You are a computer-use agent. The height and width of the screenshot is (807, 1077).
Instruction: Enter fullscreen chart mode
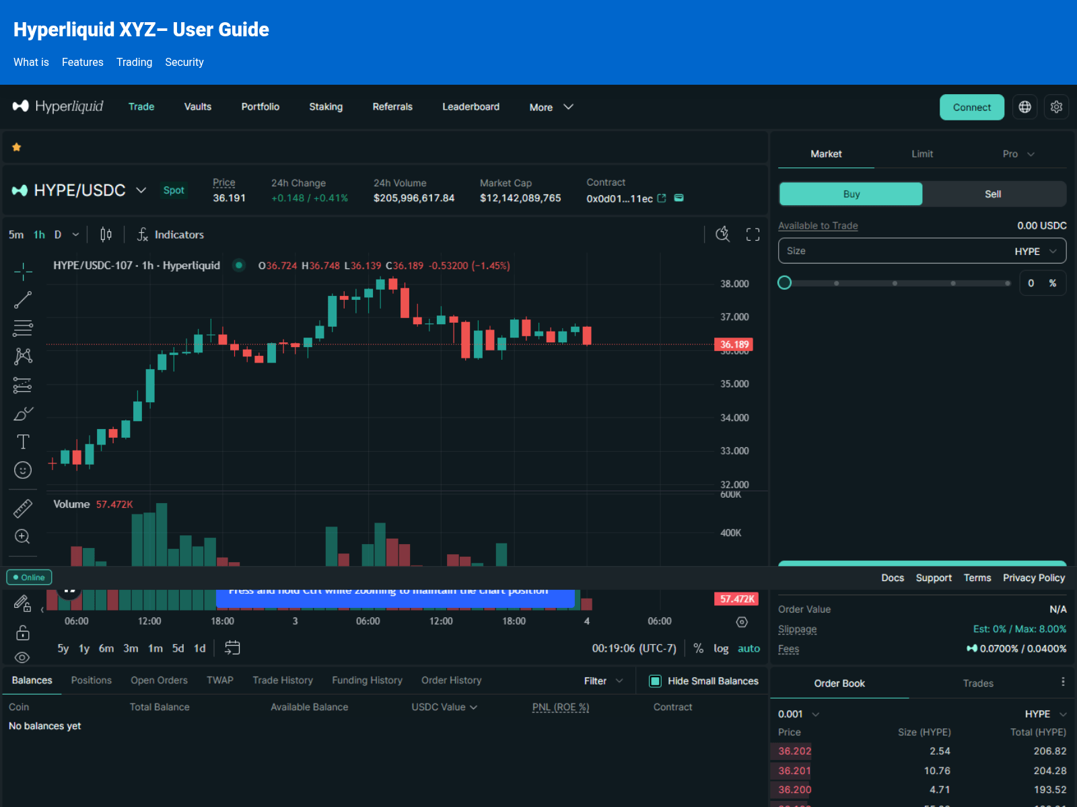click(753, 234)
